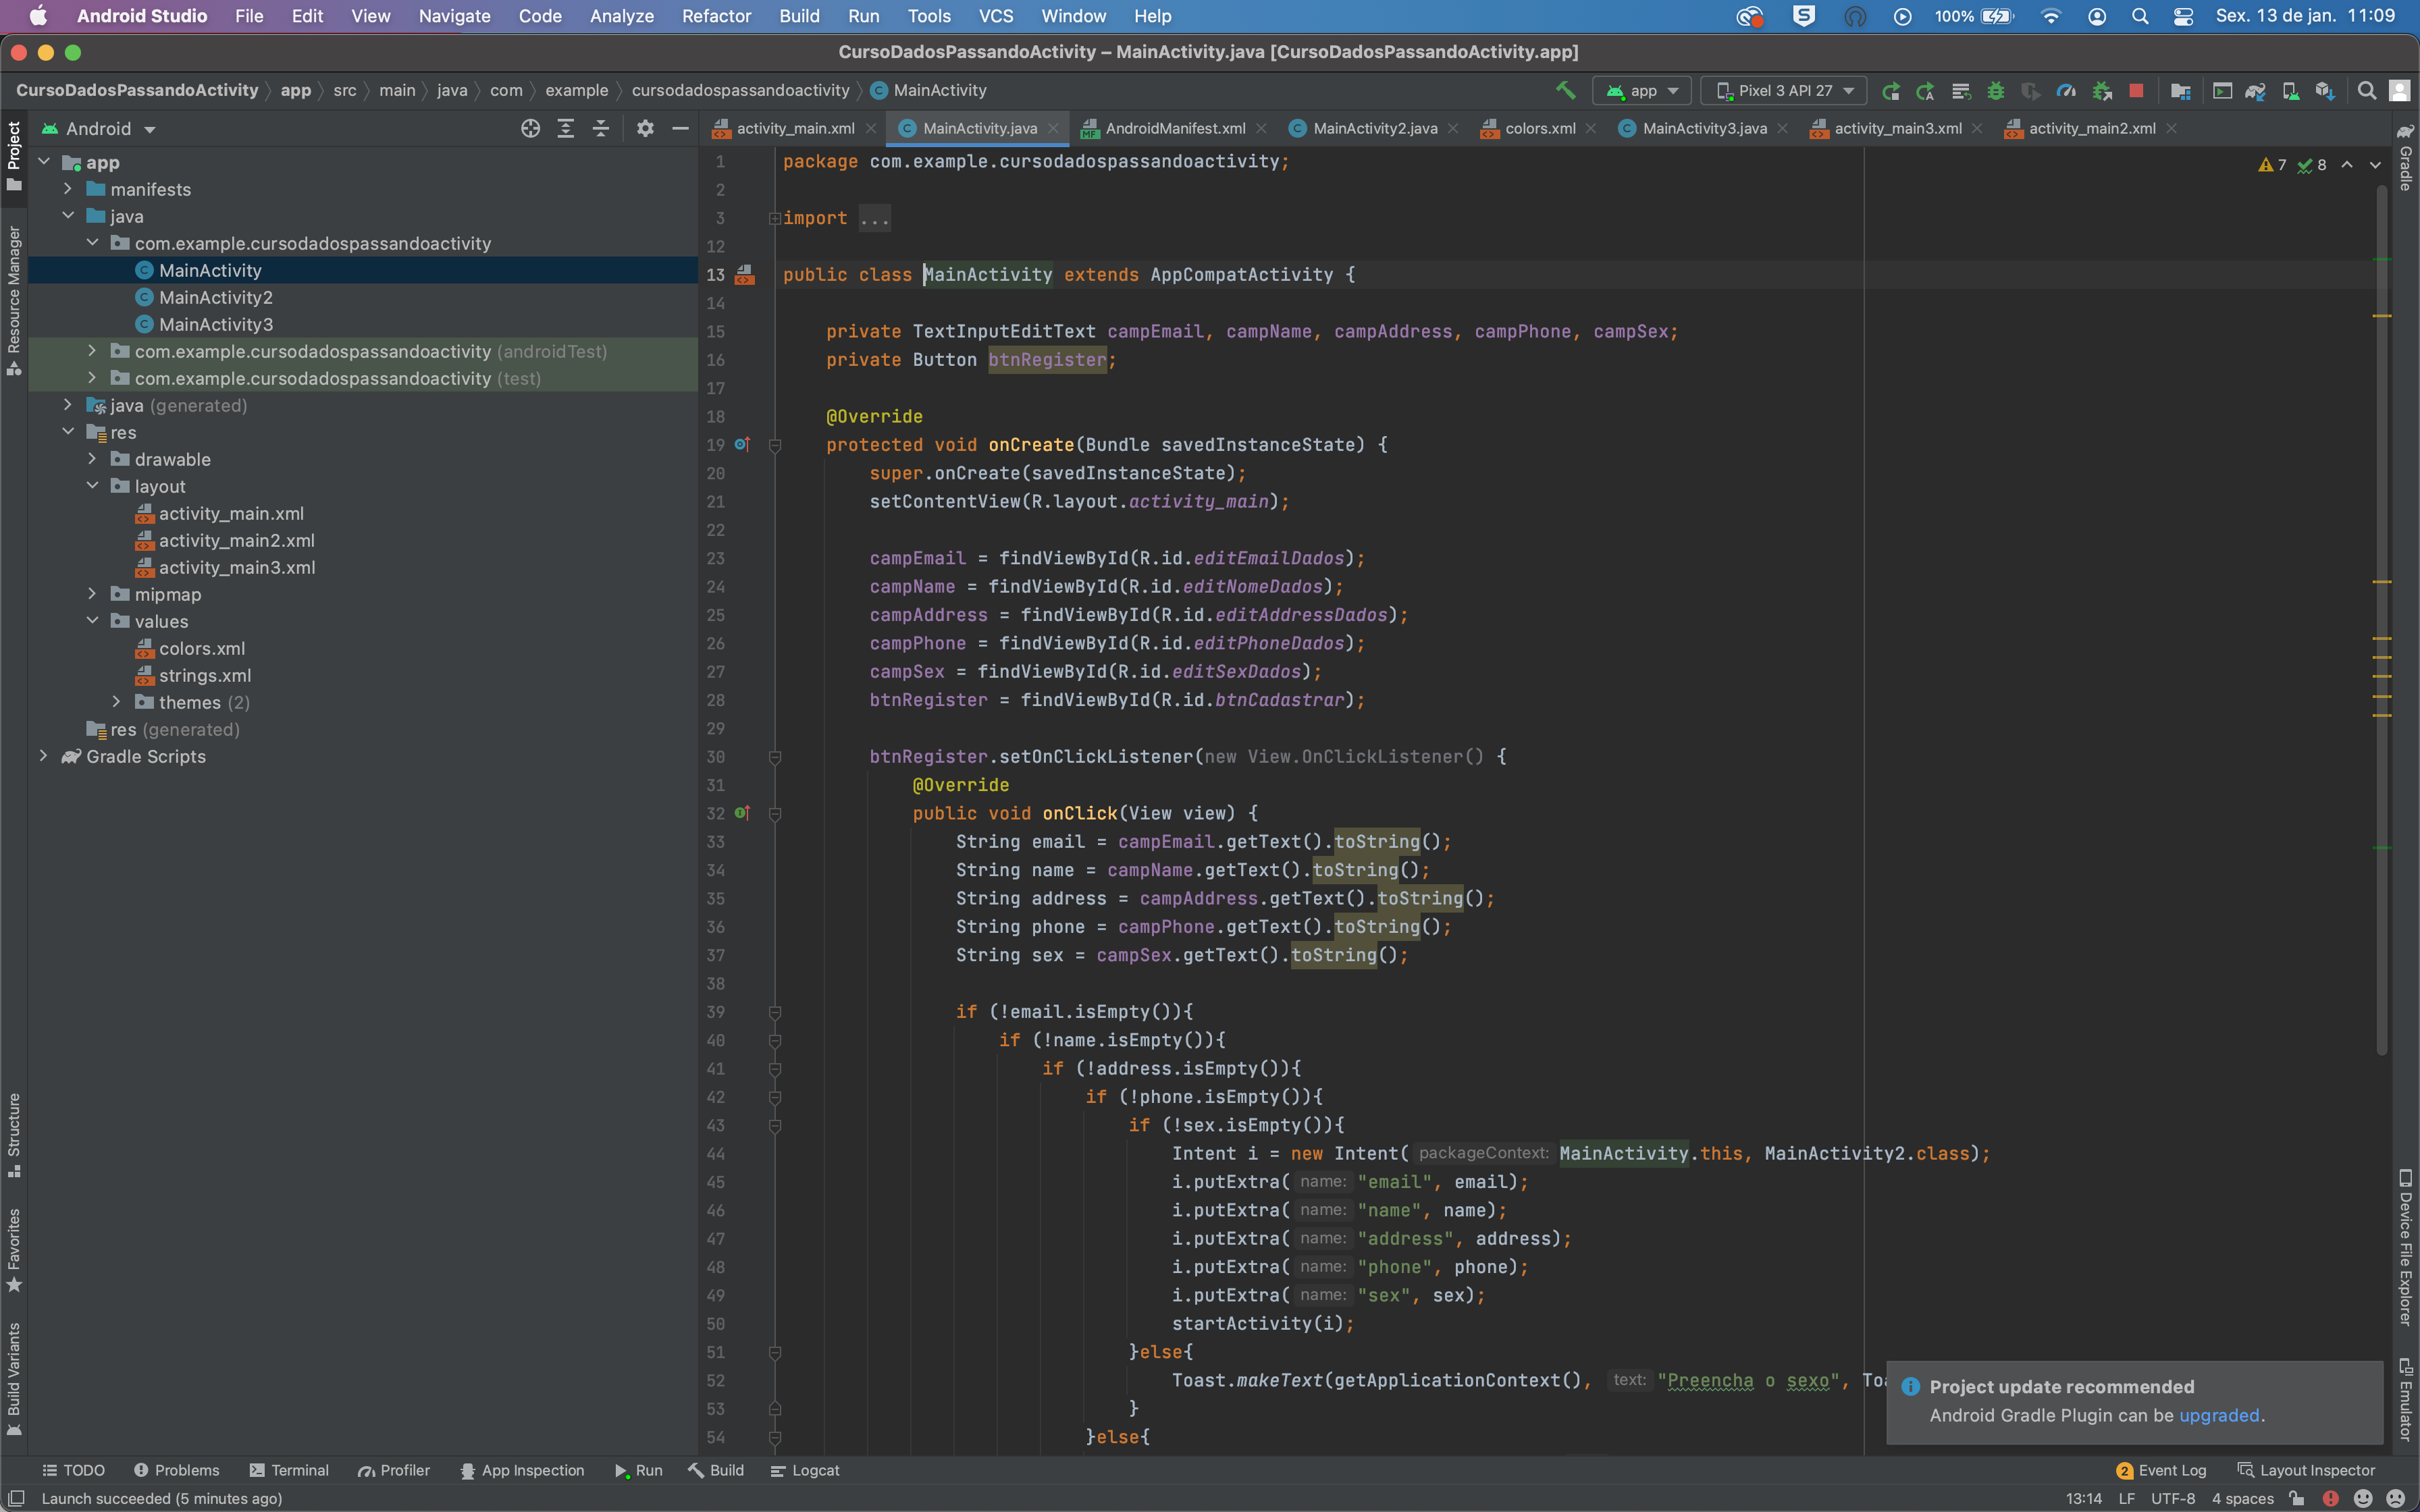This screenshot has height=1512, width=2420.
Task: Collapse the layout folder
Action: click(93, 486)
